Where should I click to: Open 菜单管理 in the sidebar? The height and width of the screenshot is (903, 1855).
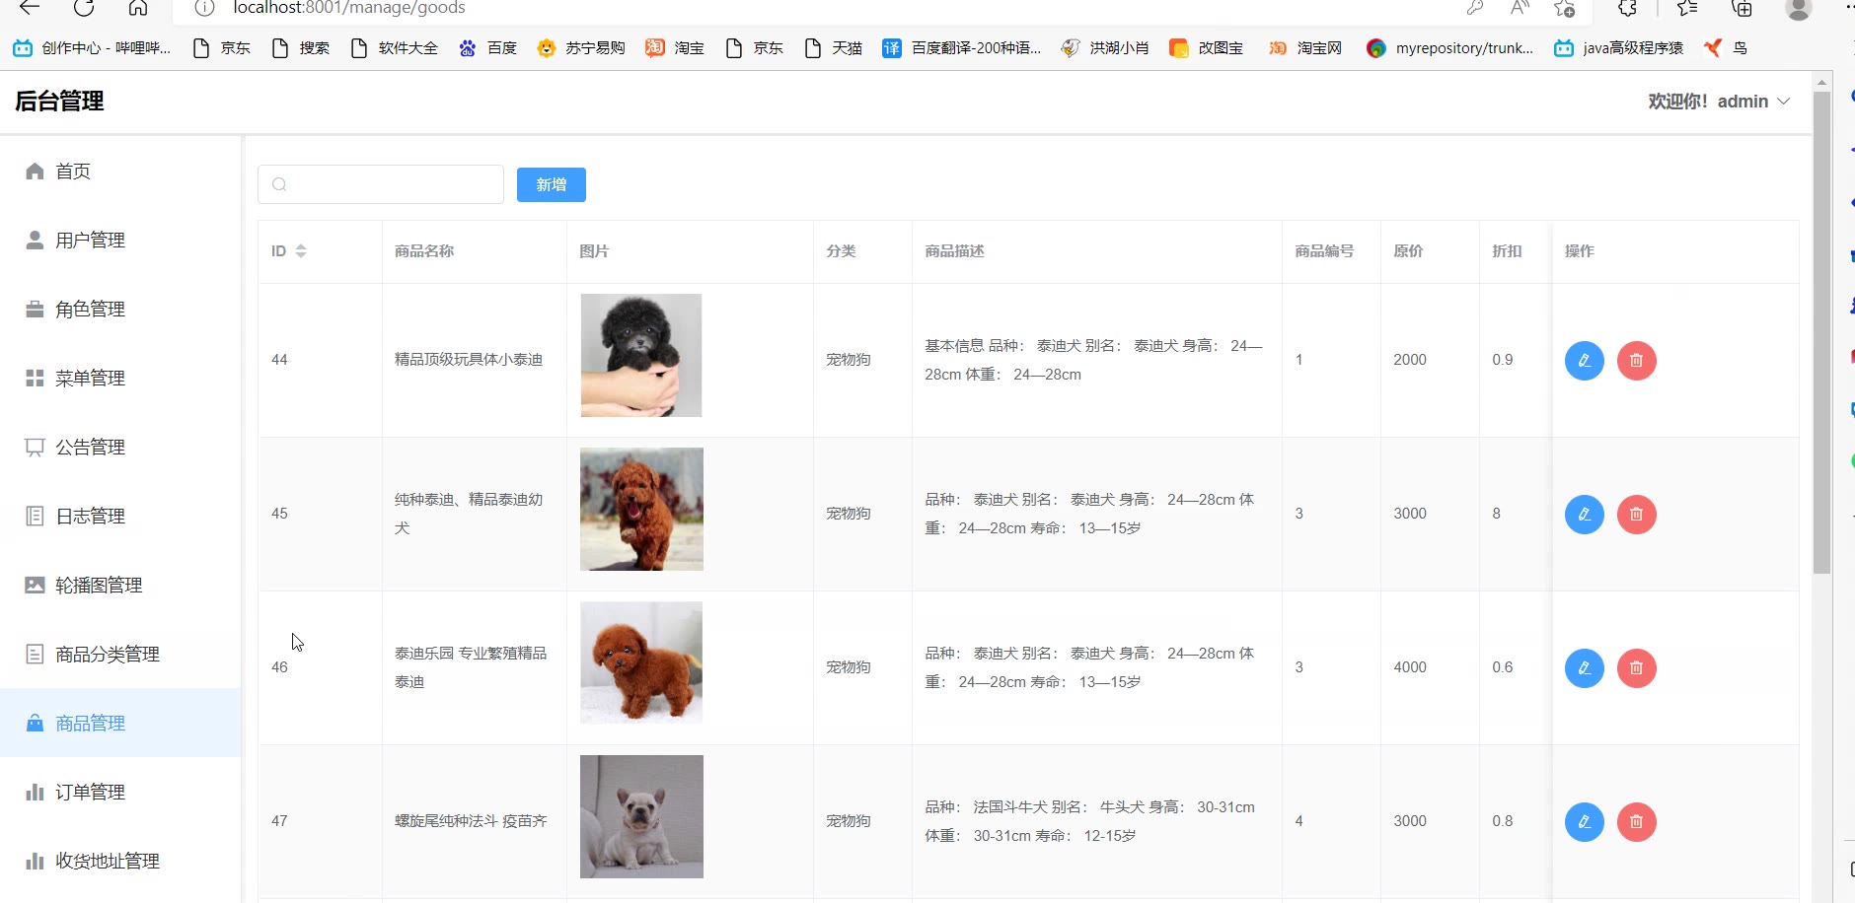point(120,379)
